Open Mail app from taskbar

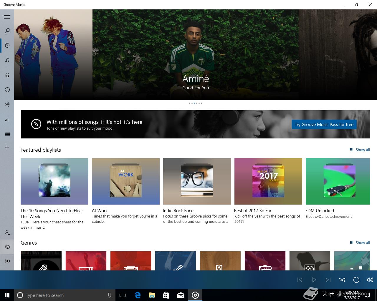[x=181, y=295]
